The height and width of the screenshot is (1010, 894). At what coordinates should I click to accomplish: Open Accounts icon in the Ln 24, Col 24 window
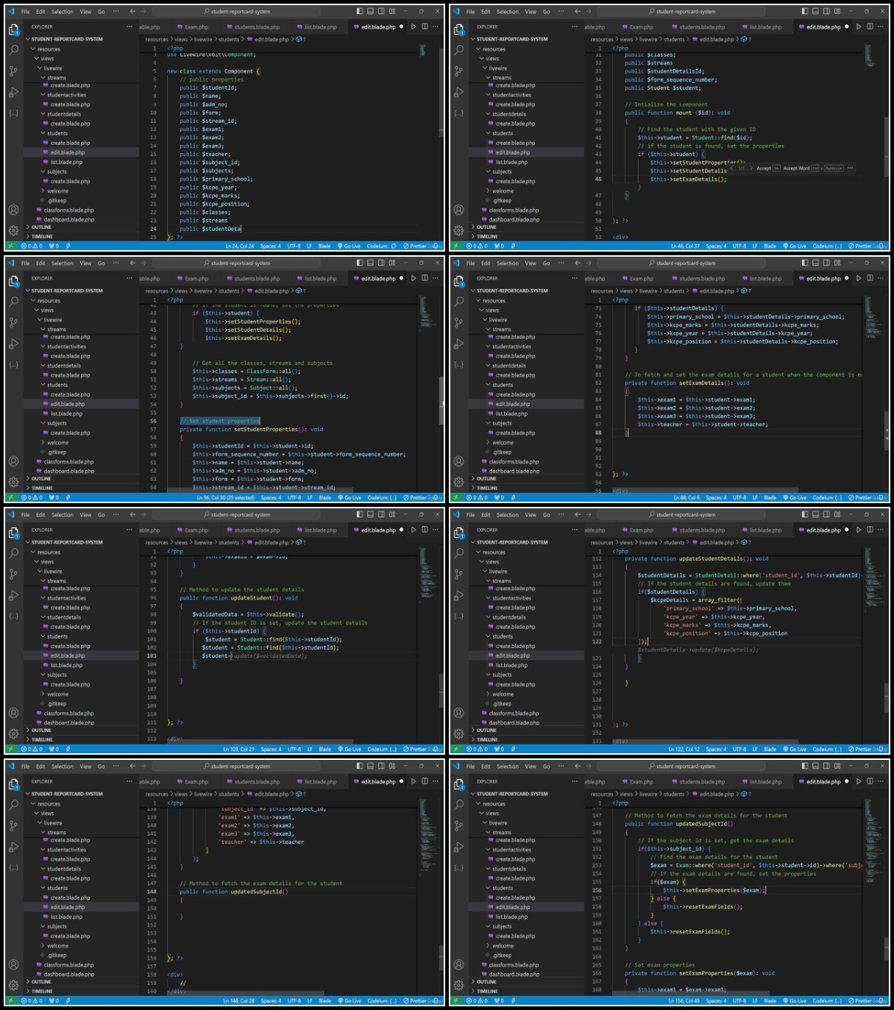13,210
